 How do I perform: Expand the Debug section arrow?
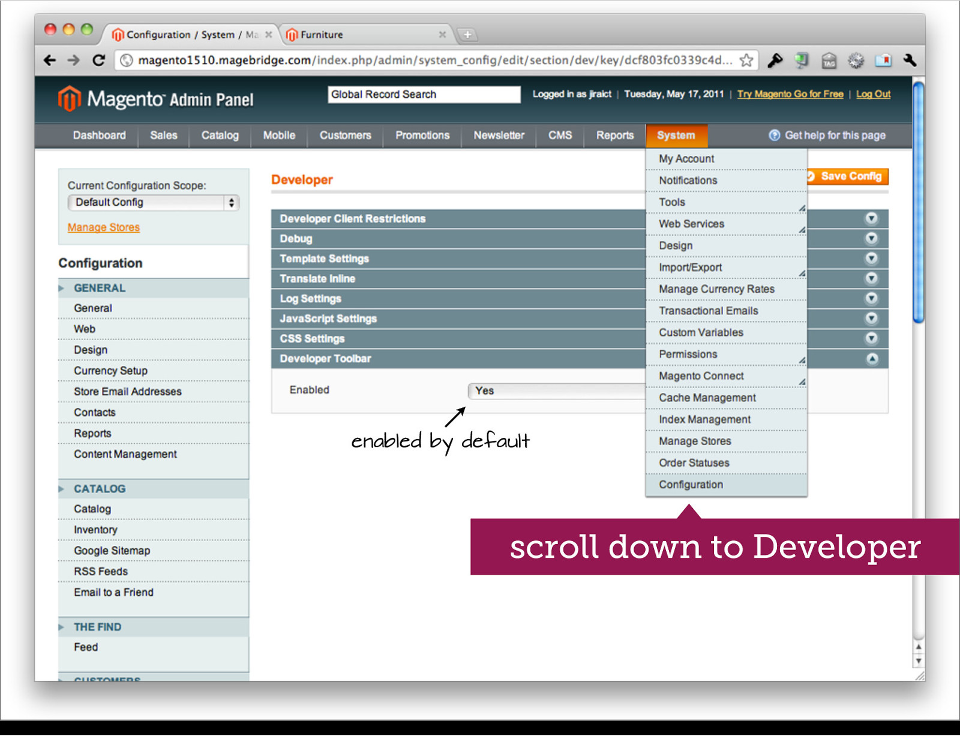pos(871,239)
